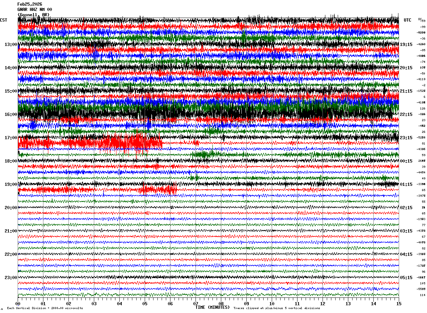Viewport: 427px width, 313px height.
Task: Click DC offset value -36
Action: (x=422, y=39)
